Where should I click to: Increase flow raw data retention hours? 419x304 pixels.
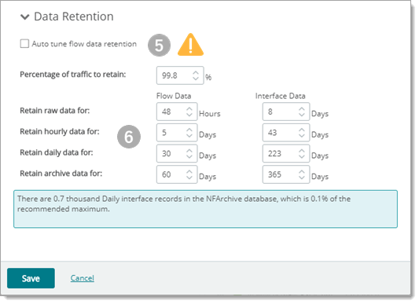tap(189, 109)
